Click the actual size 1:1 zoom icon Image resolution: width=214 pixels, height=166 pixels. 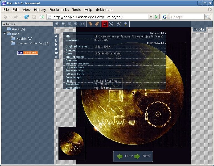[76, 24]
